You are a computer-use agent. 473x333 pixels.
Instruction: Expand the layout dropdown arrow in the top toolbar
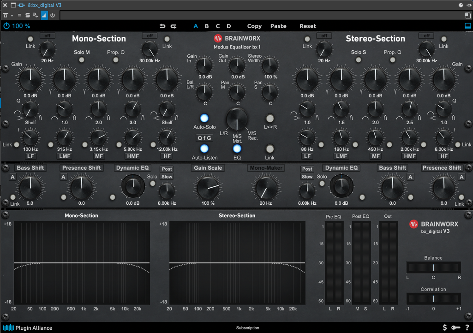coord(12,16)
